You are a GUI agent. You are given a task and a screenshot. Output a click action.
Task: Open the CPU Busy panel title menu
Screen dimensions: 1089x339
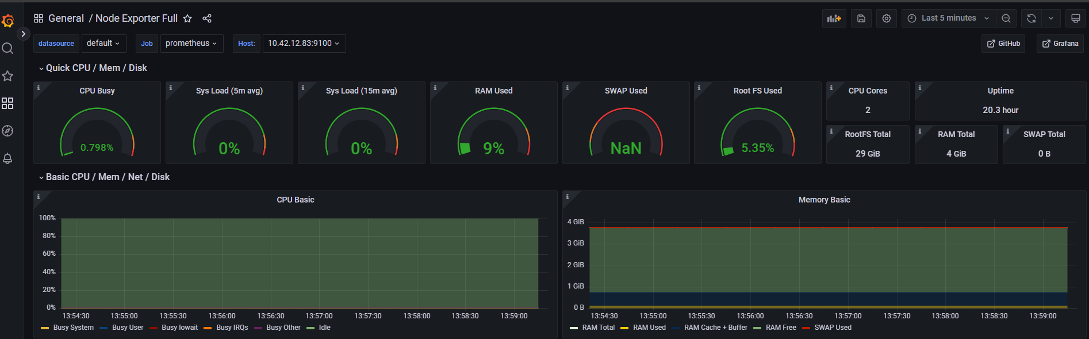click(x=97, y=91)
